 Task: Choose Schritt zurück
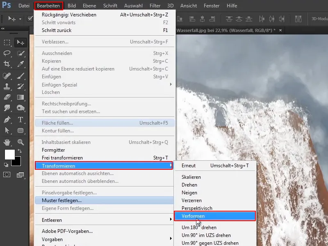click(105, 30)
